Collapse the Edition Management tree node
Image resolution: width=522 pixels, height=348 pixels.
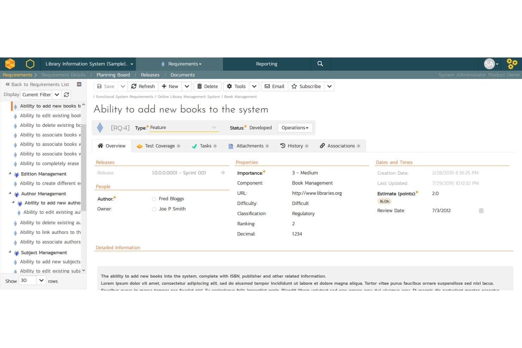(10, 173)
